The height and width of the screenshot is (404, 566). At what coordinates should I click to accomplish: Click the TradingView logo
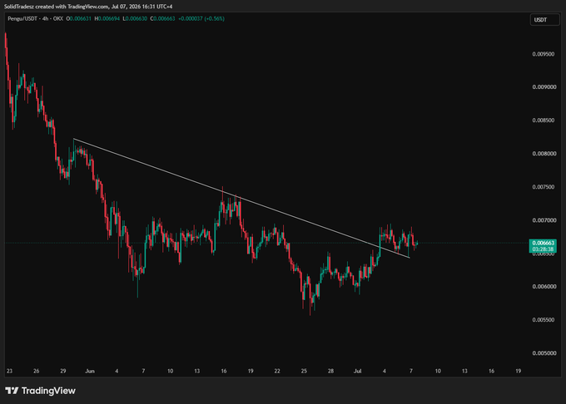click(x=41, y=391)
